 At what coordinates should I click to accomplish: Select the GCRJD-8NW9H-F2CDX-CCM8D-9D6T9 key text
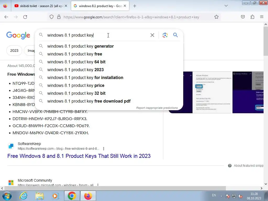click(51, 126)
